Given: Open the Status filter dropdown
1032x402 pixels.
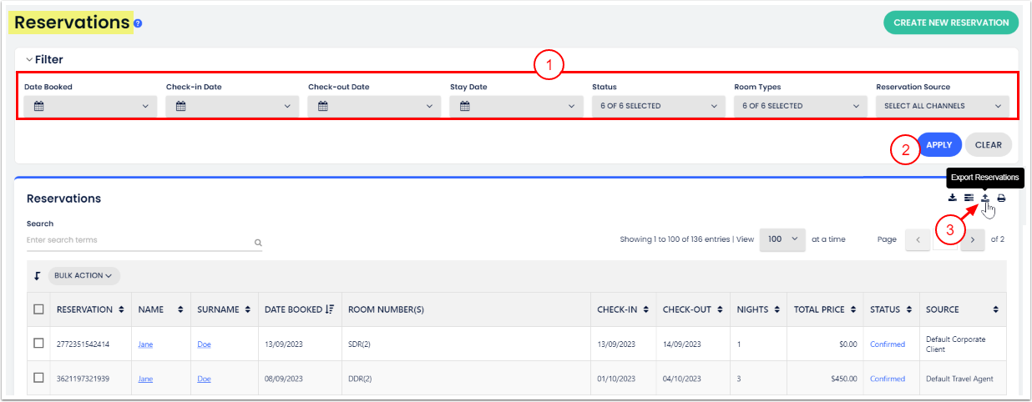Looking at the screenshot, I should [x=658, y=106].
